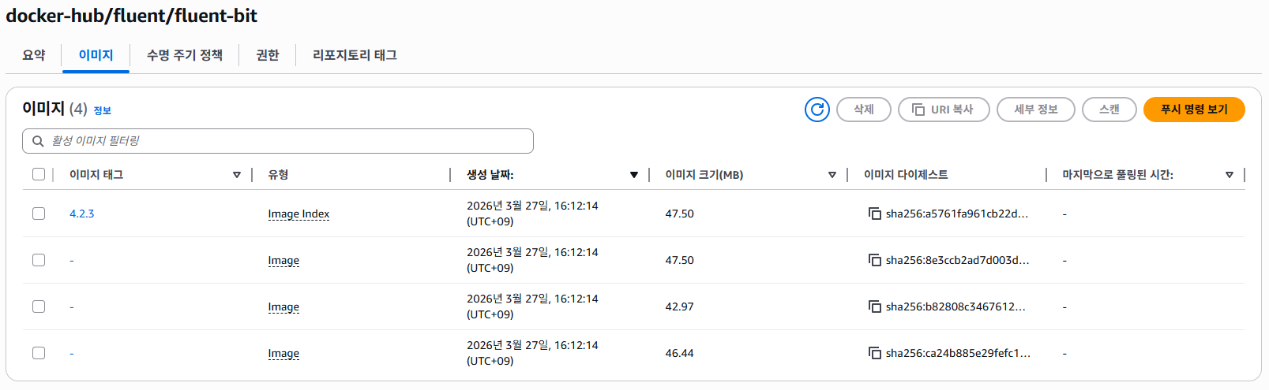Click Image type in b82808c3467612 row
This screenshot has width=1269, height=390.
pyautogui.click(x=283, y=306)
